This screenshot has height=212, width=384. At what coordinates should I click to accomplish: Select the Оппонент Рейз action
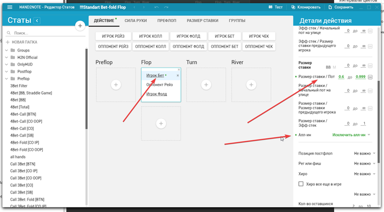click(160, 85)
